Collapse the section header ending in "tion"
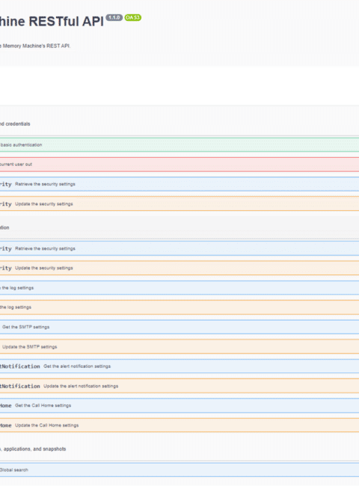Screen dimensions: 359x486 pyautogui.click(x=179, y=227)
